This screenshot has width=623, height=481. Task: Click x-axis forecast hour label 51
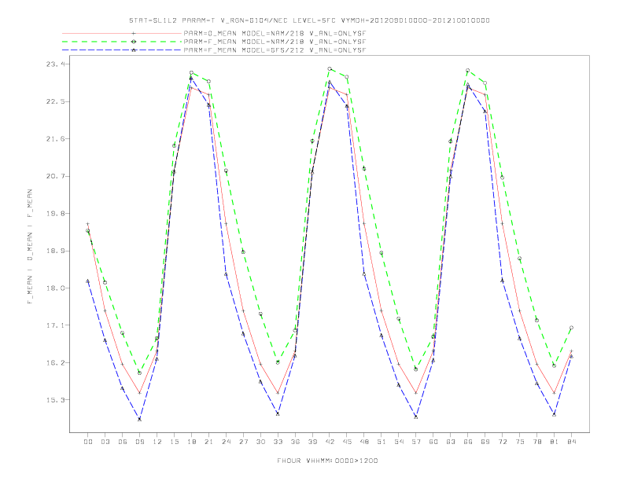pyautogui.click(x=382, y=442)
